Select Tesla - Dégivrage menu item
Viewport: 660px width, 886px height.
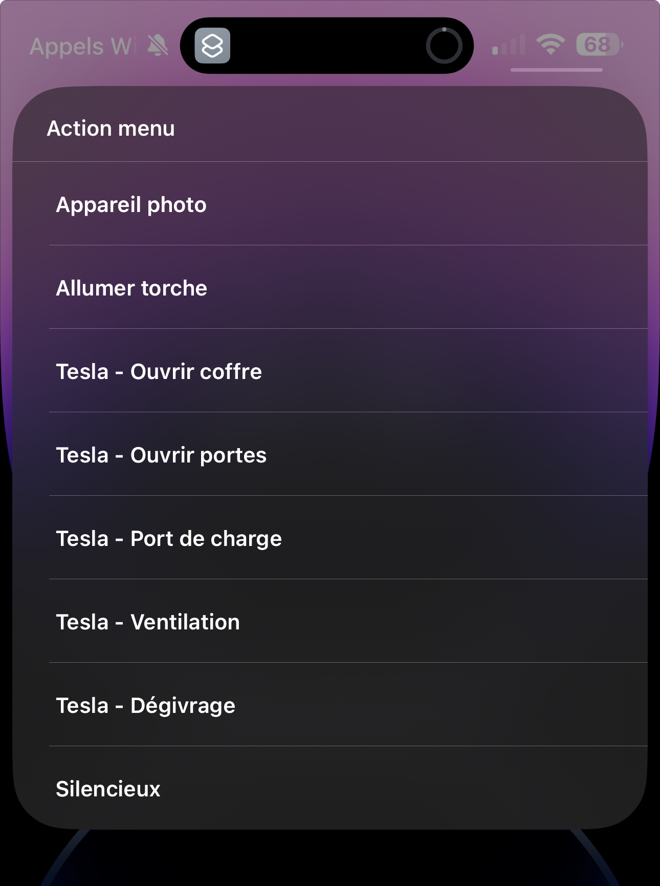[x=330, y=705]
